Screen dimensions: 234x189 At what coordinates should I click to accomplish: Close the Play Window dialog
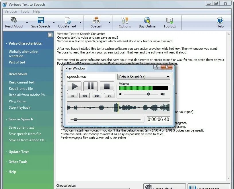(167, 67)
